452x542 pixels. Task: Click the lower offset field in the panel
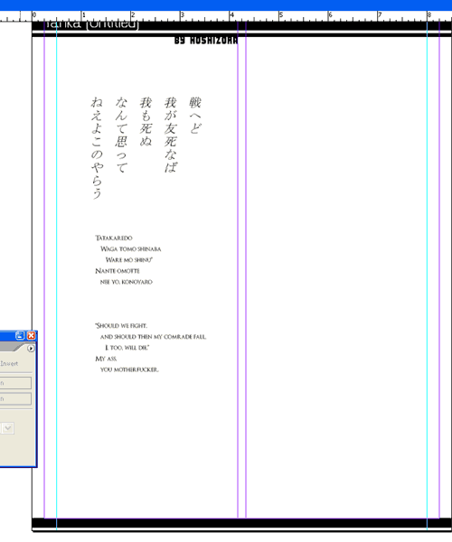pos(15,399)
